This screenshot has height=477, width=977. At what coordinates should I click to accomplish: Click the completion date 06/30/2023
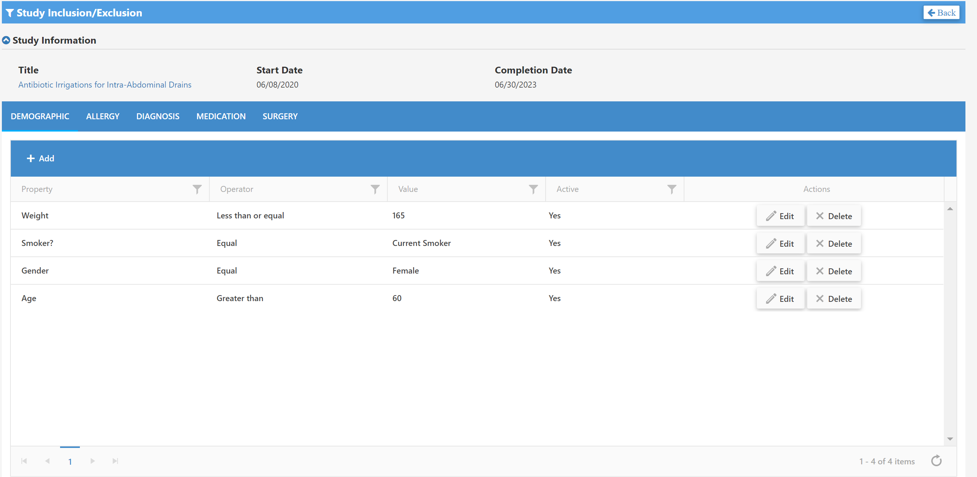pos(515,85)
